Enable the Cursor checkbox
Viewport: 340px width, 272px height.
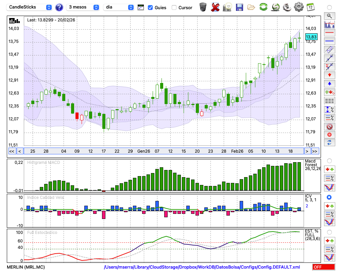click(174, 7)
